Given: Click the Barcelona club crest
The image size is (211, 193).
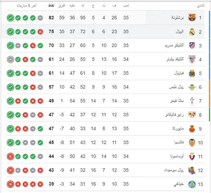Looking at the screenshot, I should click(x=192, y=18).
